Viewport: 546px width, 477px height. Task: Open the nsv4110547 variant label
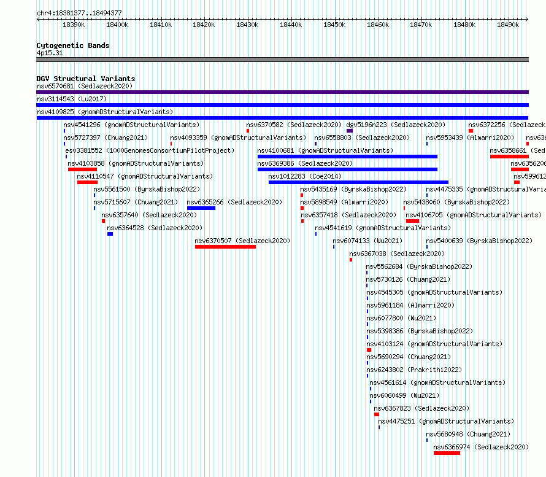(x=145, y=176)
